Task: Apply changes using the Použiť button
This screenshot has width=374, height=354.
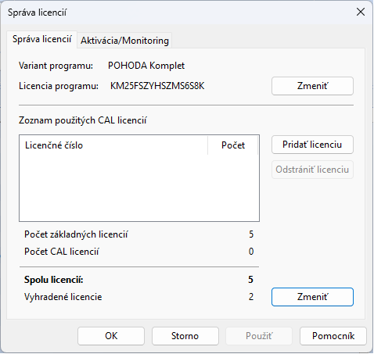Action: tap(259, 336)
